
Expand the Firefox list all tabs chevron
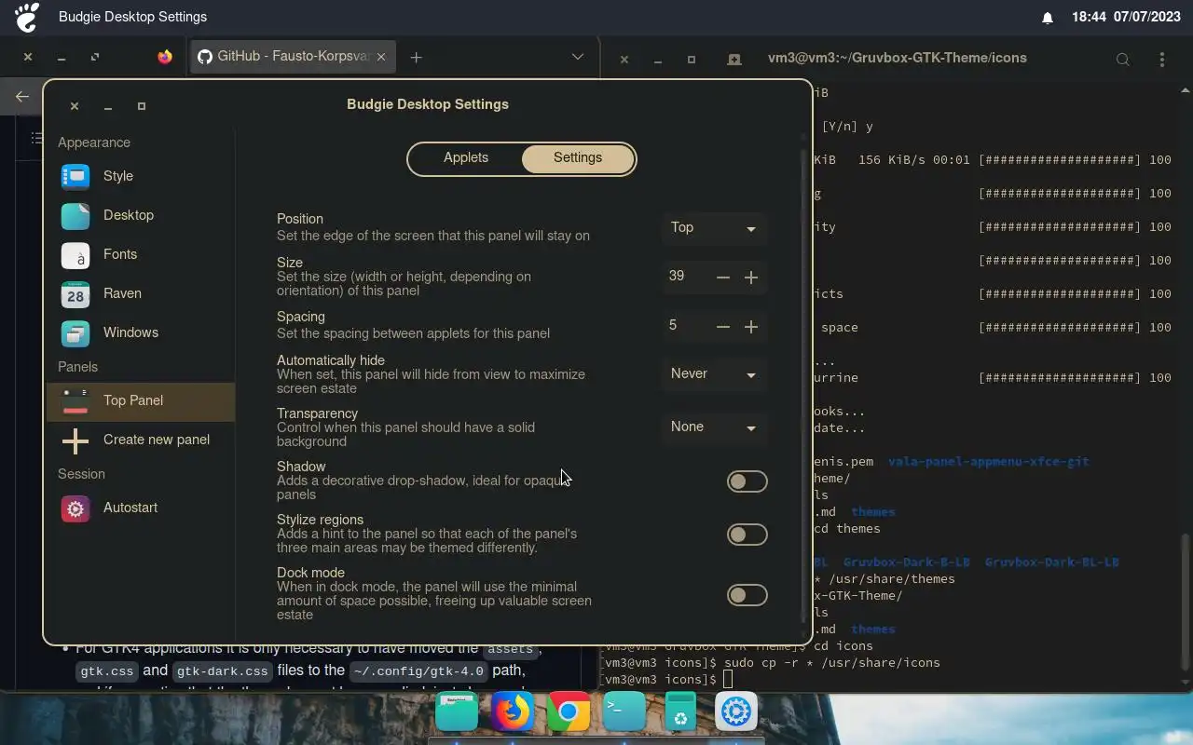577,57
